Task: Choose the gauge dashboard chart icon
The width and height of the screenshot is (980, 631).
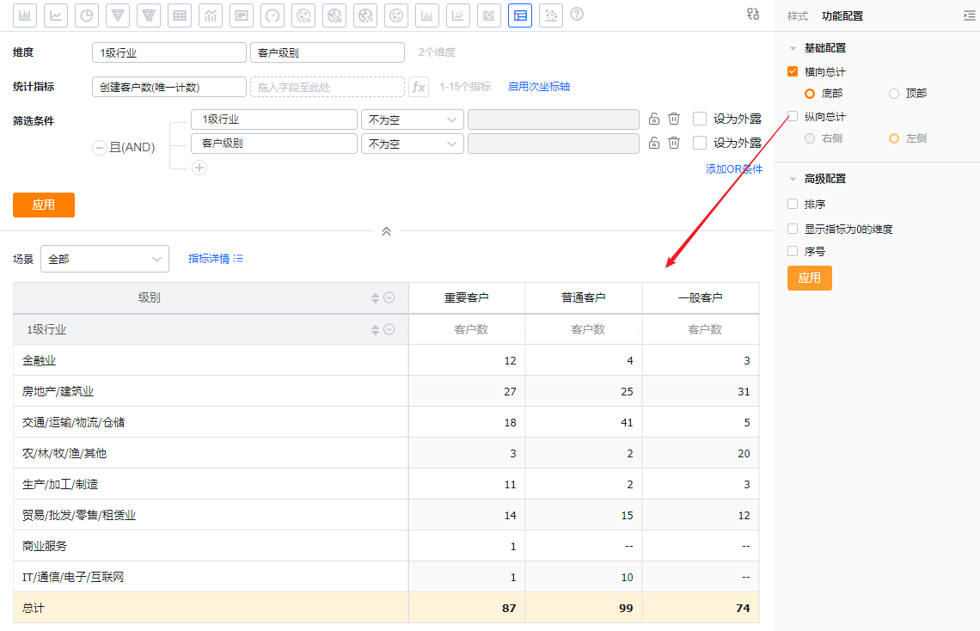Action: click(x=273, y=15)
